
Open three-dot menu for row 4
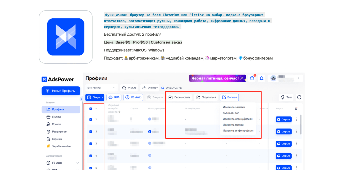[x=297, y=156]
